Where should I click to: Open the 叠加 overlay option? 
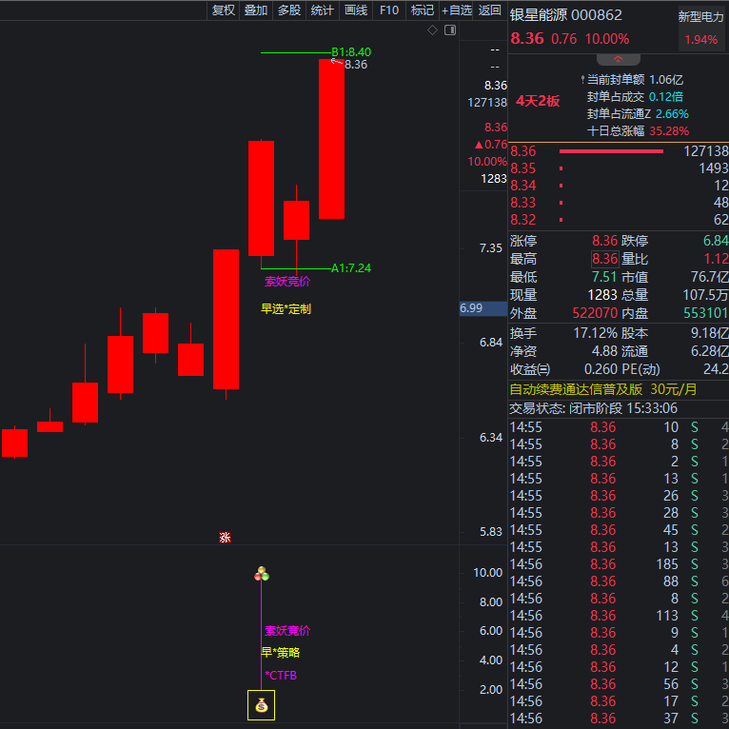point(255,10)
